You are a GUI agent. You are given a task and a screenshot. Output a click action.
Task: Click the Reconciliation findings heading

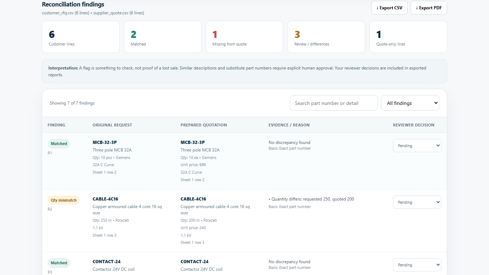point(73,4)
